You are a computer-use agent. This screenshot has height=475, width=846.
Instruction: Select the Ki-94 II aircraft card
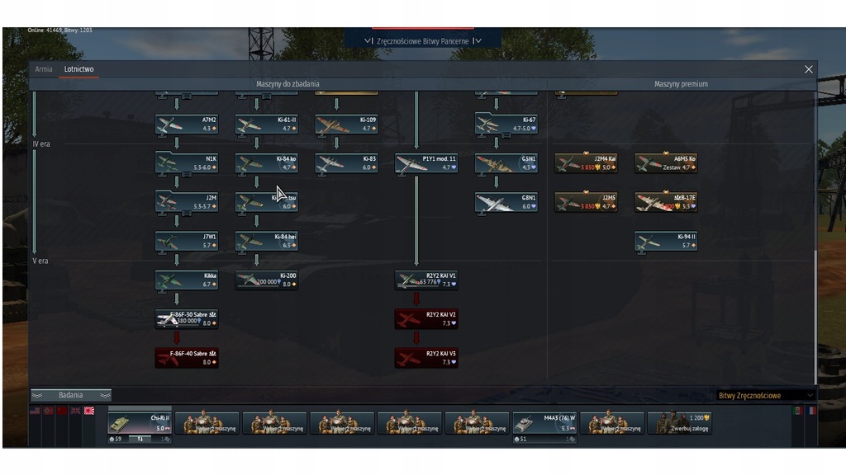point(666,241)
